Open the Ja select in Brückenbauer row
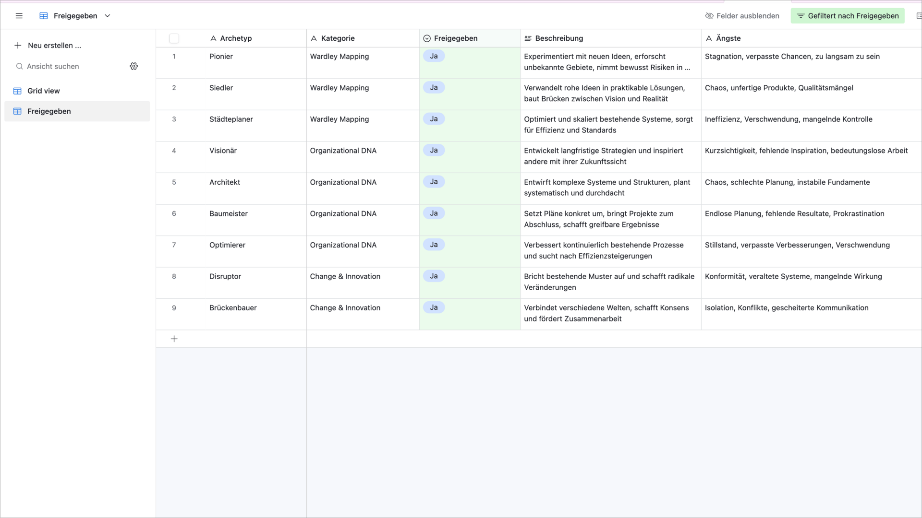Image resolution: width=922 pixels, height=518 pixels. [434, 307]
